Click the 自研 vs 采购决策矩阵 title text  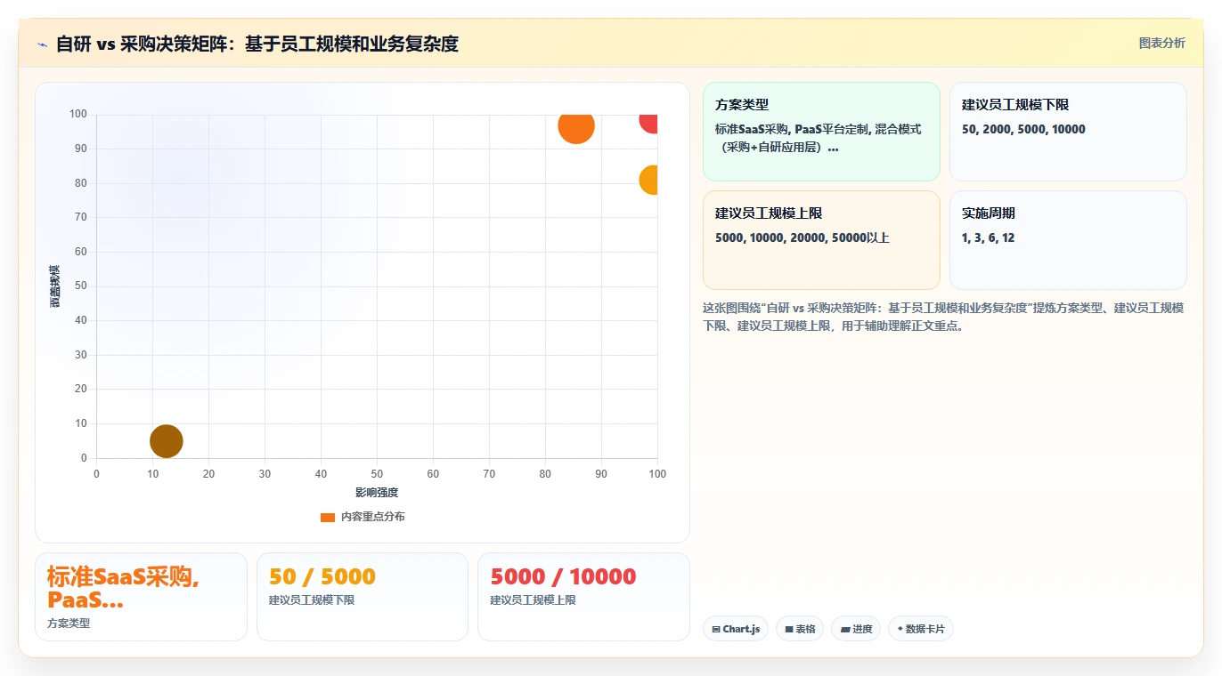tap(257, 44)
